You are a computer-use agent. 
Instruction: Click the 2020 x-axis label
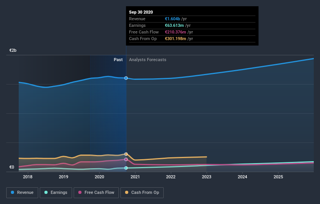coord(99,177)
